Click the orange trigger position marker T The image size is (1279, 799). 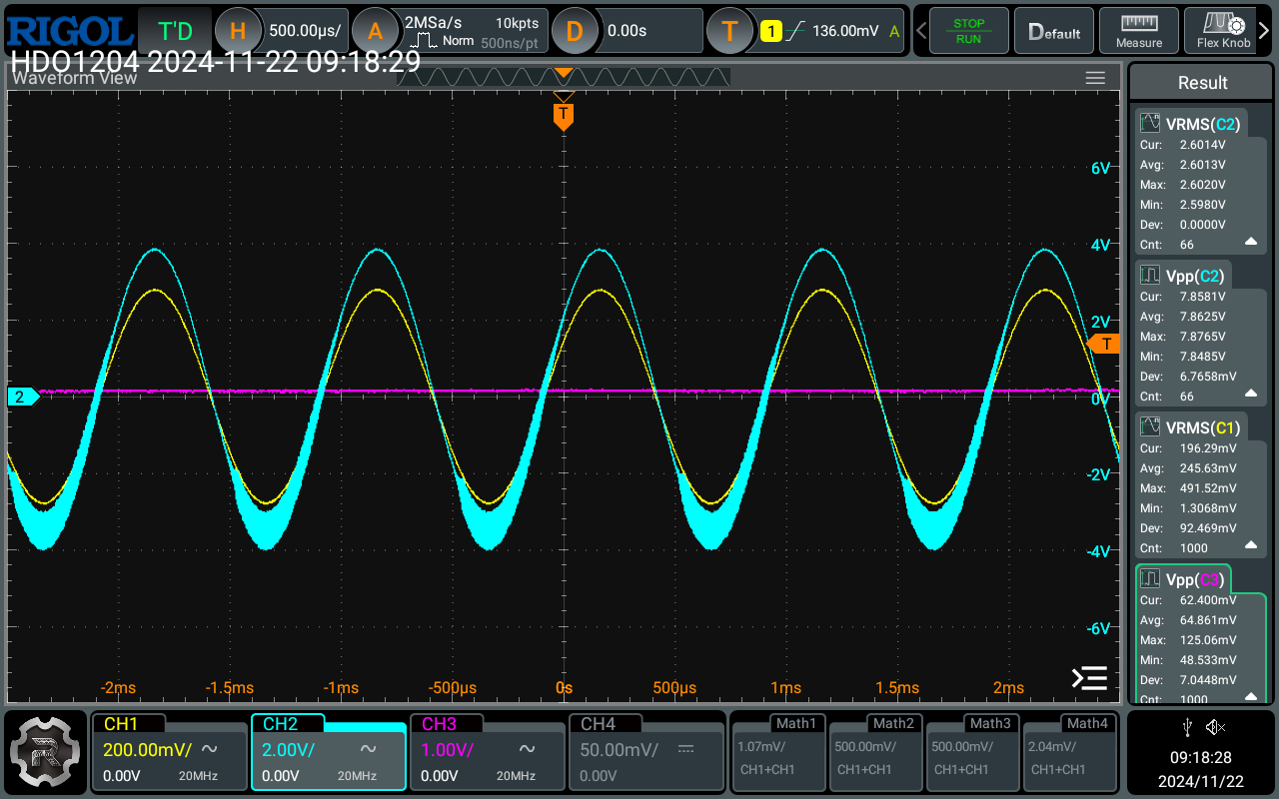pos(564,115)
